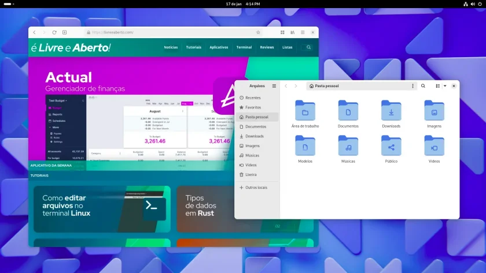Viewport: 486px width, 273px height.
Task: Open the Tipos de dados em Rust card
Action: [205, 209]
